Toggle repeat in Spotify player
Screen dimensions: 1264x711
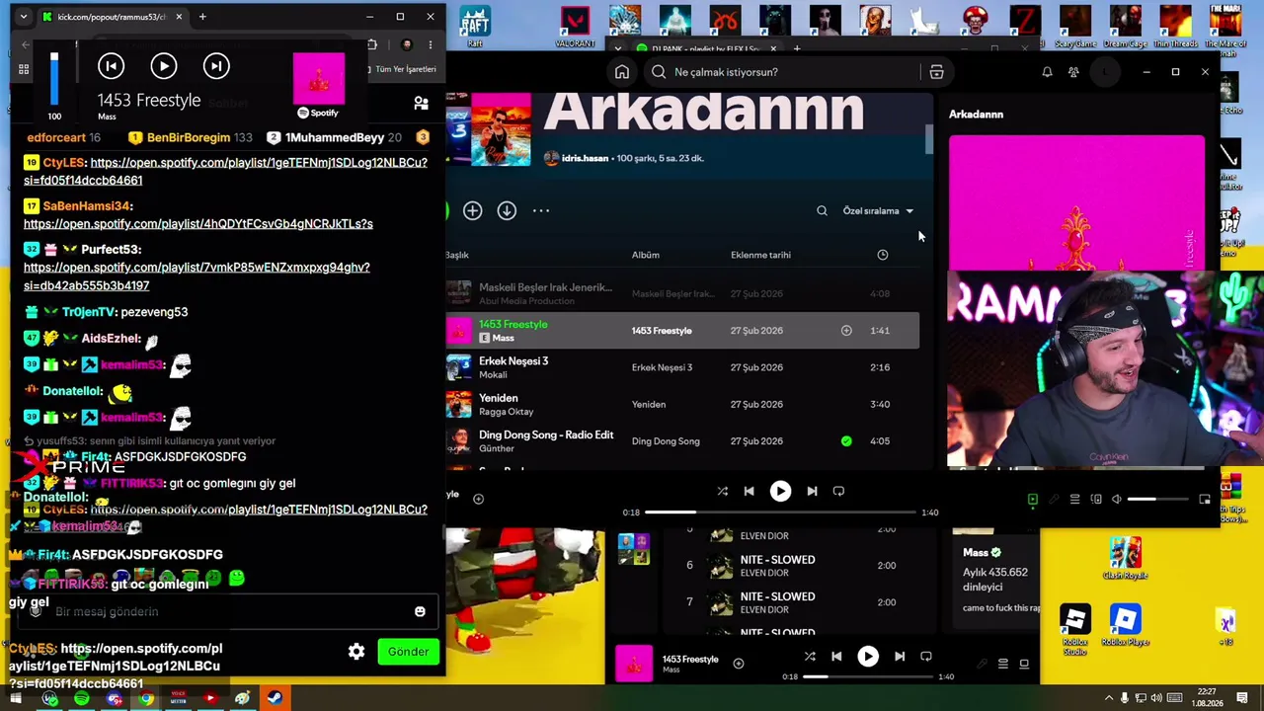[838, 491]
